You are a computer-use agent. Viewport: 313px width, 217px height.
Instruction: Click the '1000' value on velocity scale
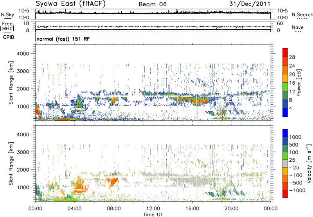tap(295, 137)
